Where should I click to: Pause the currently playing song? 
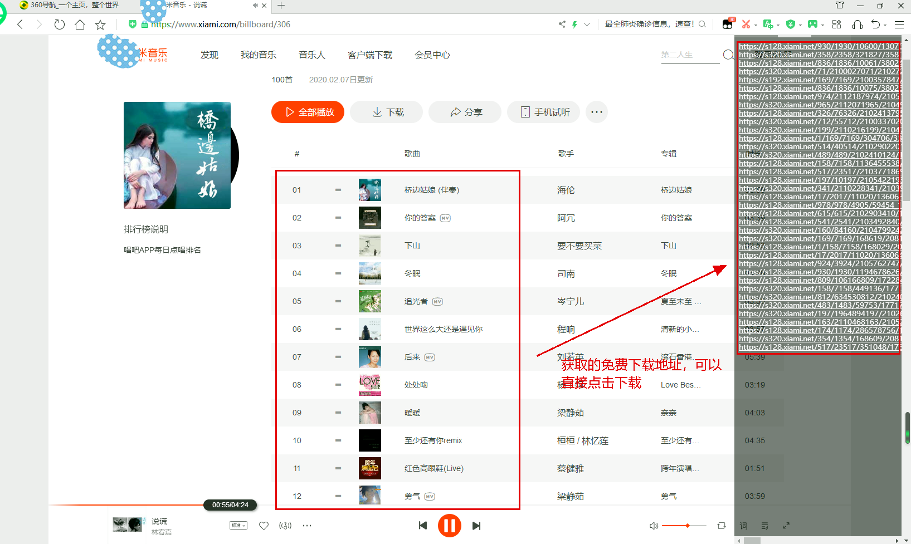click(450, 526)
